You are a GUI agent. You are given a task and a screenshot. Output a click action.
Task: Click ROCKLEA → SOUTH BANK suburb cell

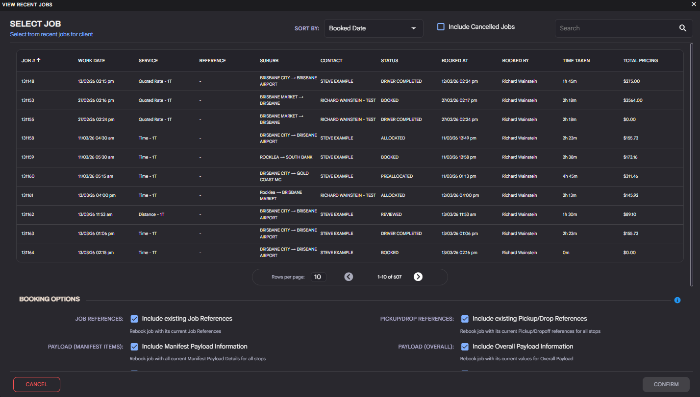[286, 157]
